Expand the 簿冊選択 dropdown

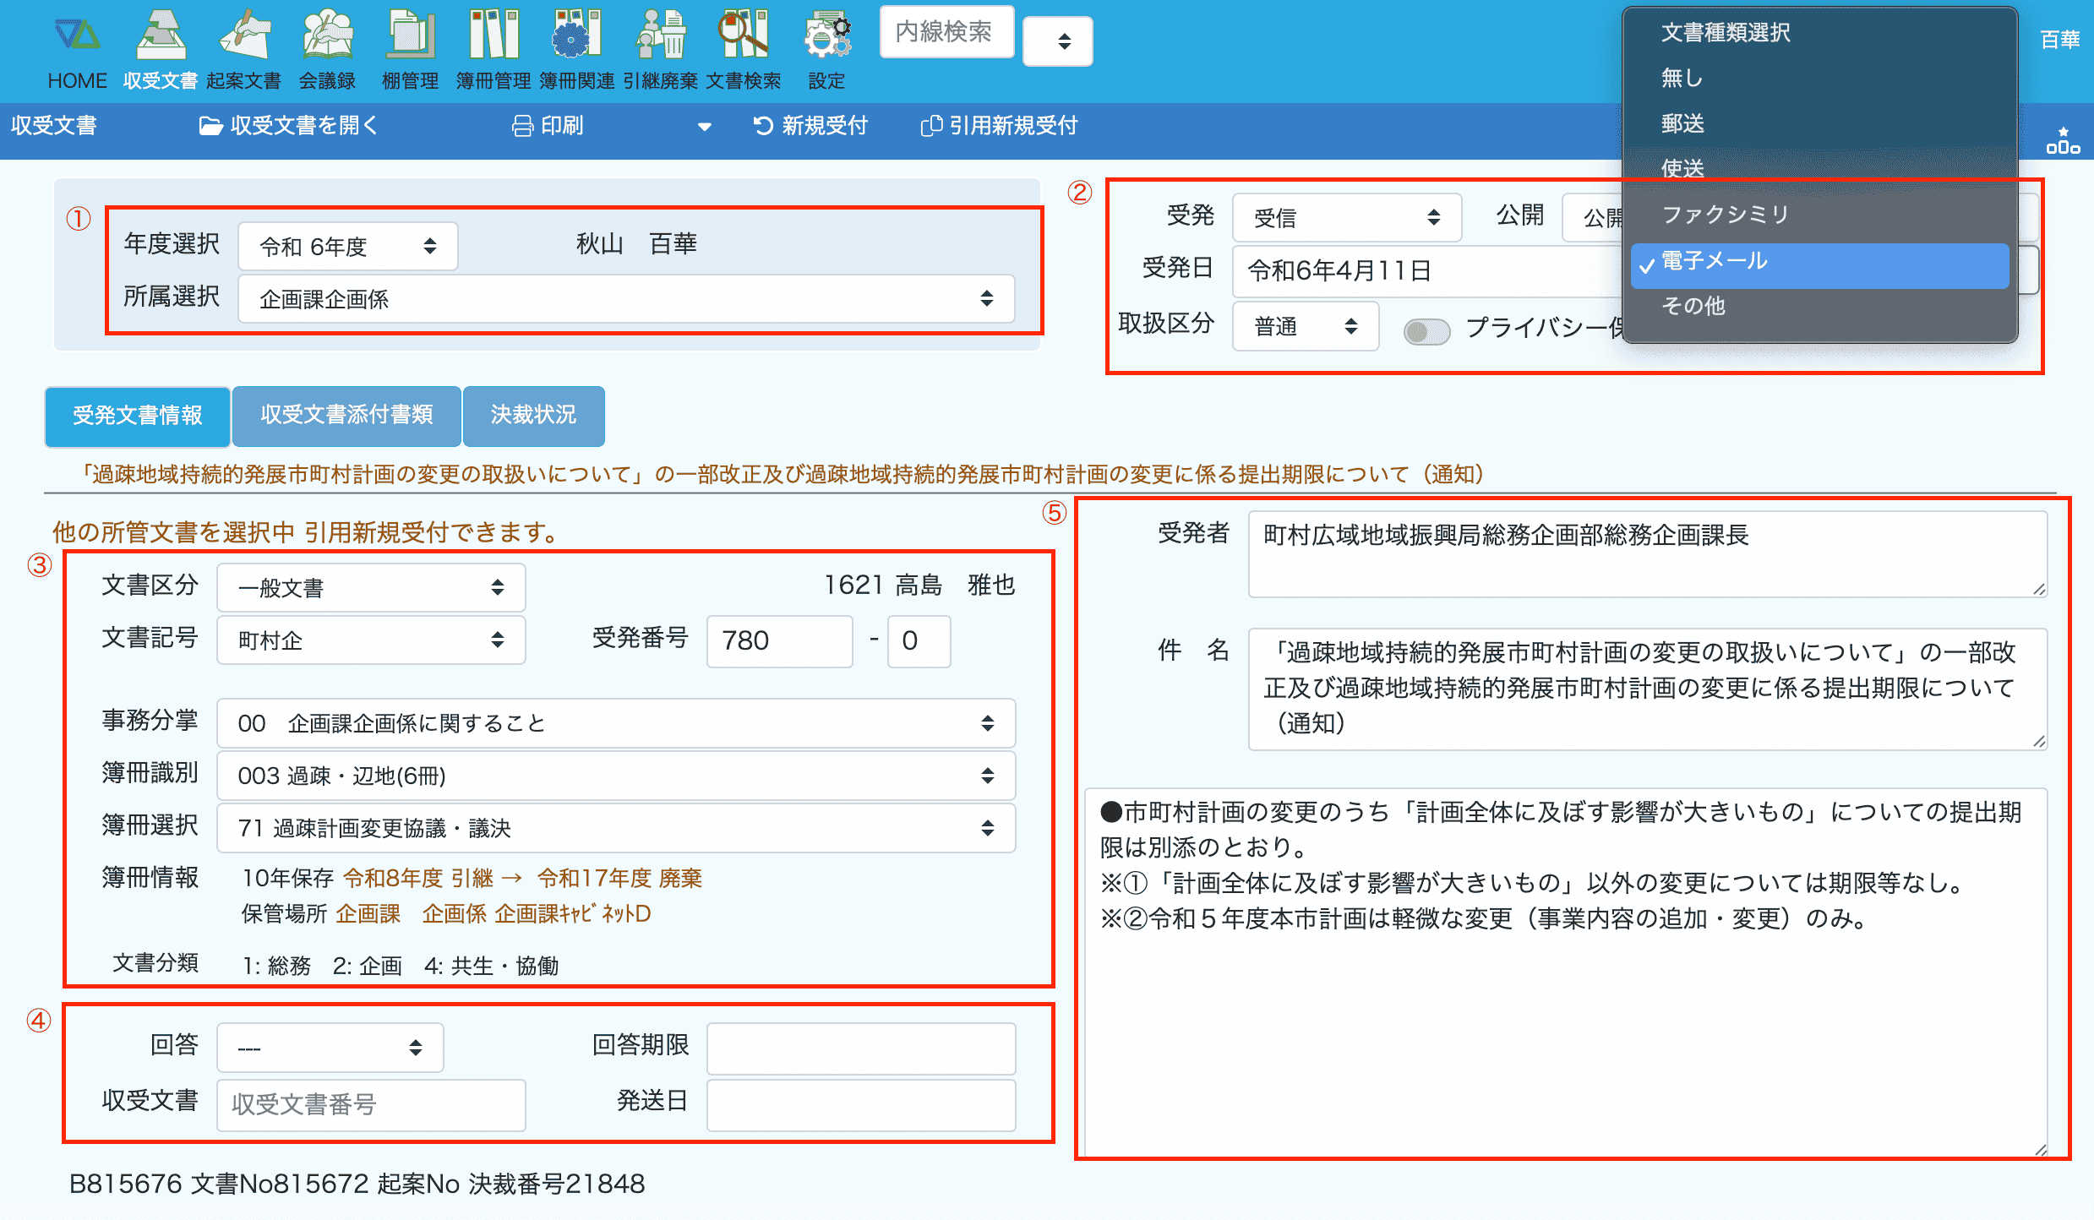tap(615, 828)
